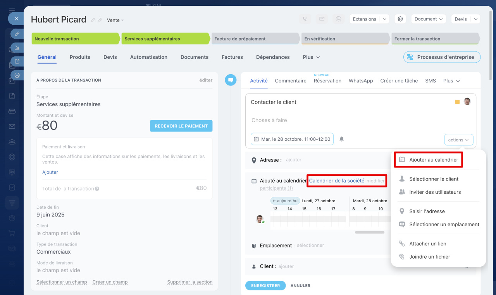Open the Extensions dropdown arrow
496x295 pixels.
coord(384,19)
